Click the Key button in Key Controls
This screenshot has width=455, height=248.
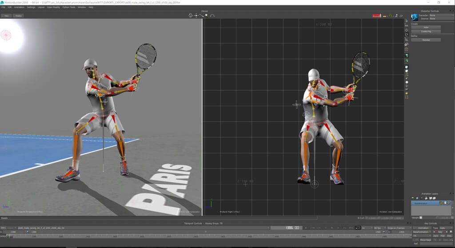point(440,232)
